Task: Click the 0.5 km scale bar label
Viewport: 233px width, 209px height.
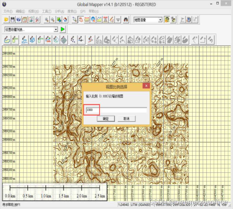Action: 28,196
